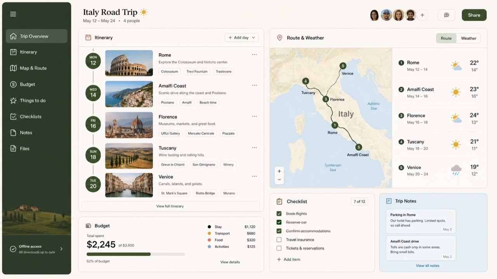Open Trip Overview in the sidebar

36,36
